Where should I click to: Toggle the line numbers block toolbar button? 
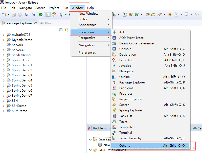48,14
